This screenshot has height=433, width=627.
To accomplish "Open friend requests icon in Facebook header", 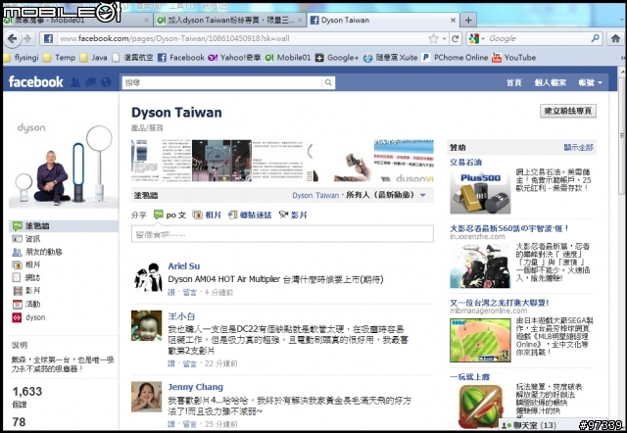I will tap(75, 82).
